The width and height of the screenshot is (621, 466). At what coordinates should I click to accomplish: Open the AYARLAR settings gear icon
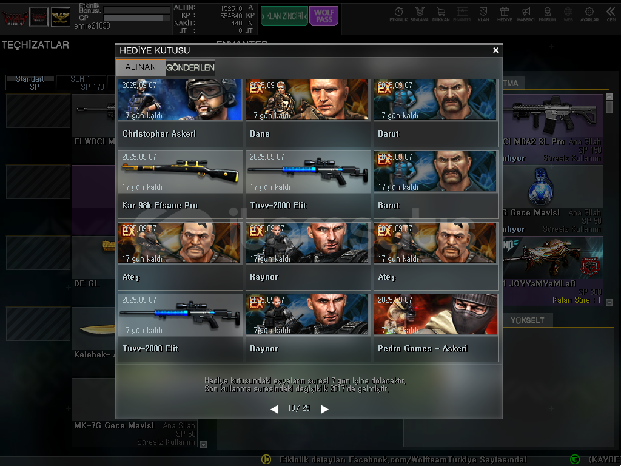pos(589,15)
